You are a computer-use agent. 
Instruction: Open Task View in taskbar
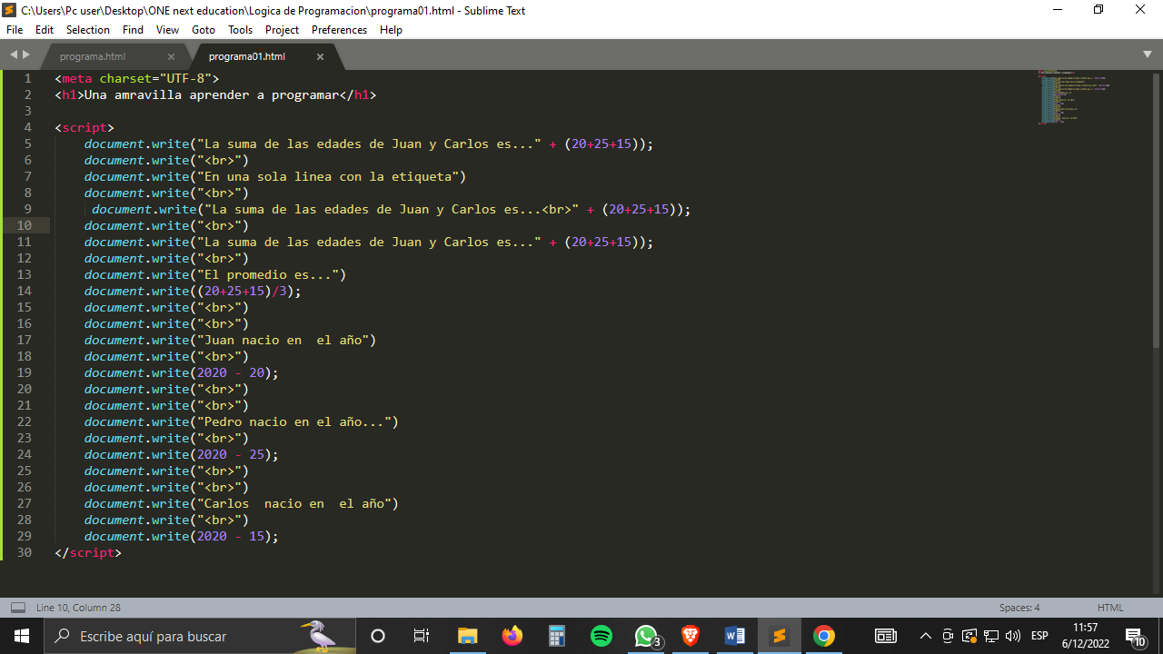coord(422,636)
